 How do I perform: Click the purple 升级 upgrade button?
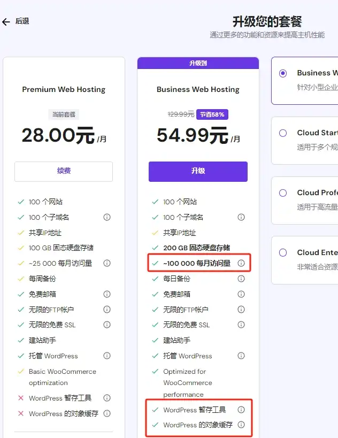point(198,172)
